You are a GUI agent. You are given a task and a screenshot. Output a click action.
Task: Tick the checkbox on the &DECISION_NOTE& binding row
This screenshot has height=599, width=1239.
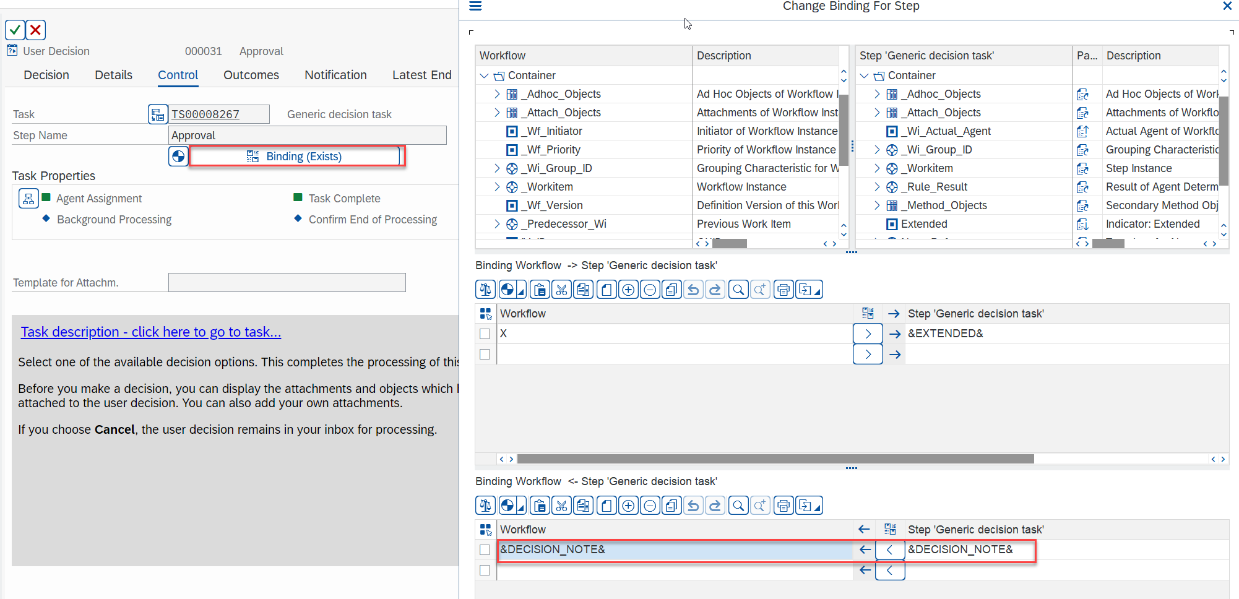point(485,549)
